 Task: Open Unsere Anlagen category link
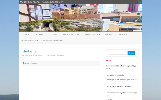pos(31,63)
